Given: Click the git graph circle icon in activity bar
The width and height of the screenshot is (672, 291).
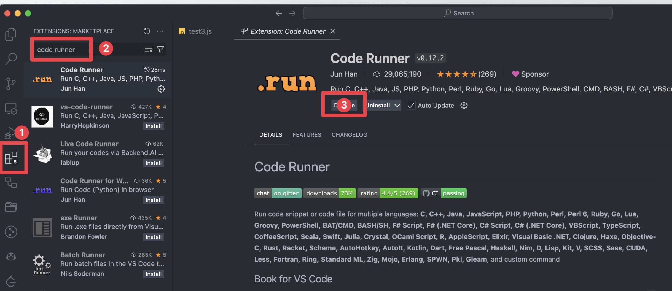Looking at the screenshot, I should click(x=11, y=231).
